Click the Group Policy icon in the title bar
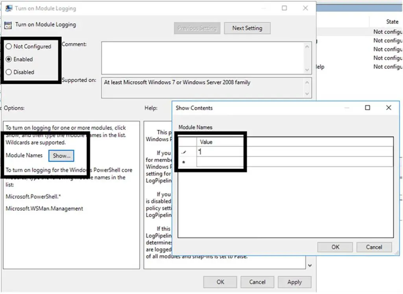Image resolution: width=403 pixels, height=294 pixels. pos(8,7)
